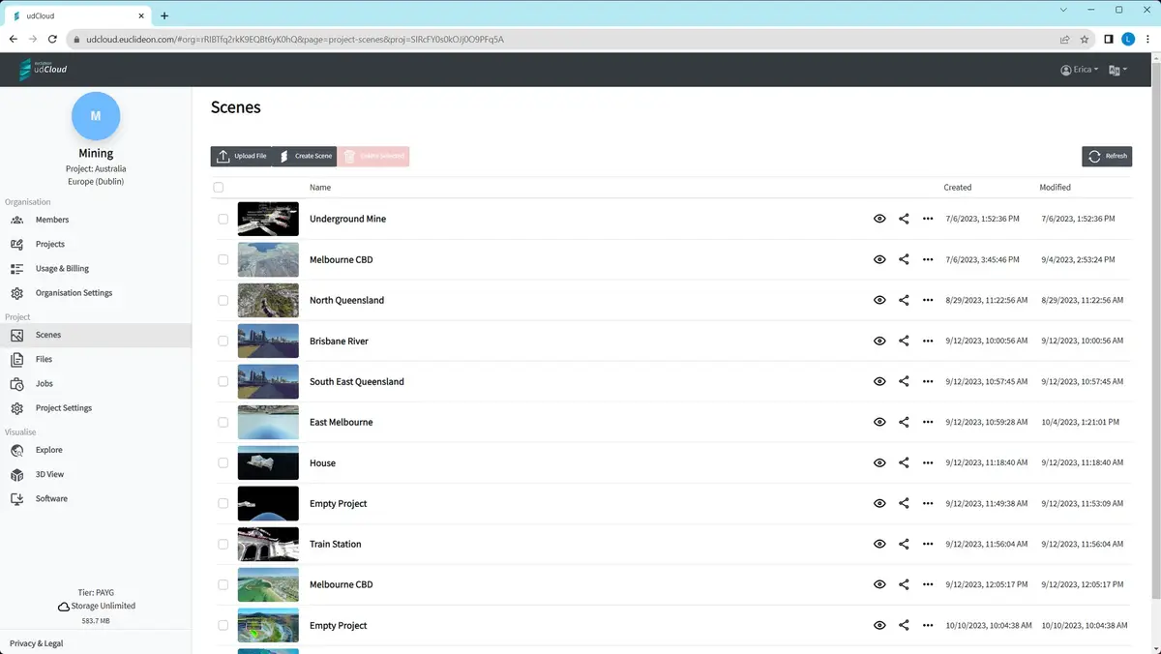Open the language selector dropdown

tap(1117, 70)
